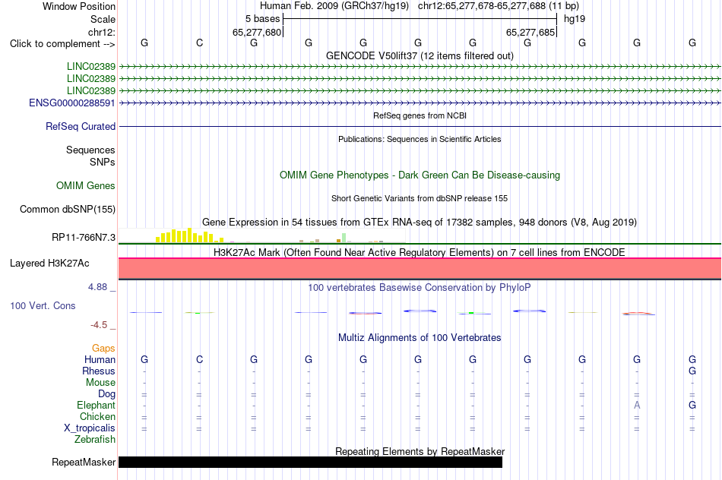Click the -4.5 PhyloP lower scale value

point(99,325)
